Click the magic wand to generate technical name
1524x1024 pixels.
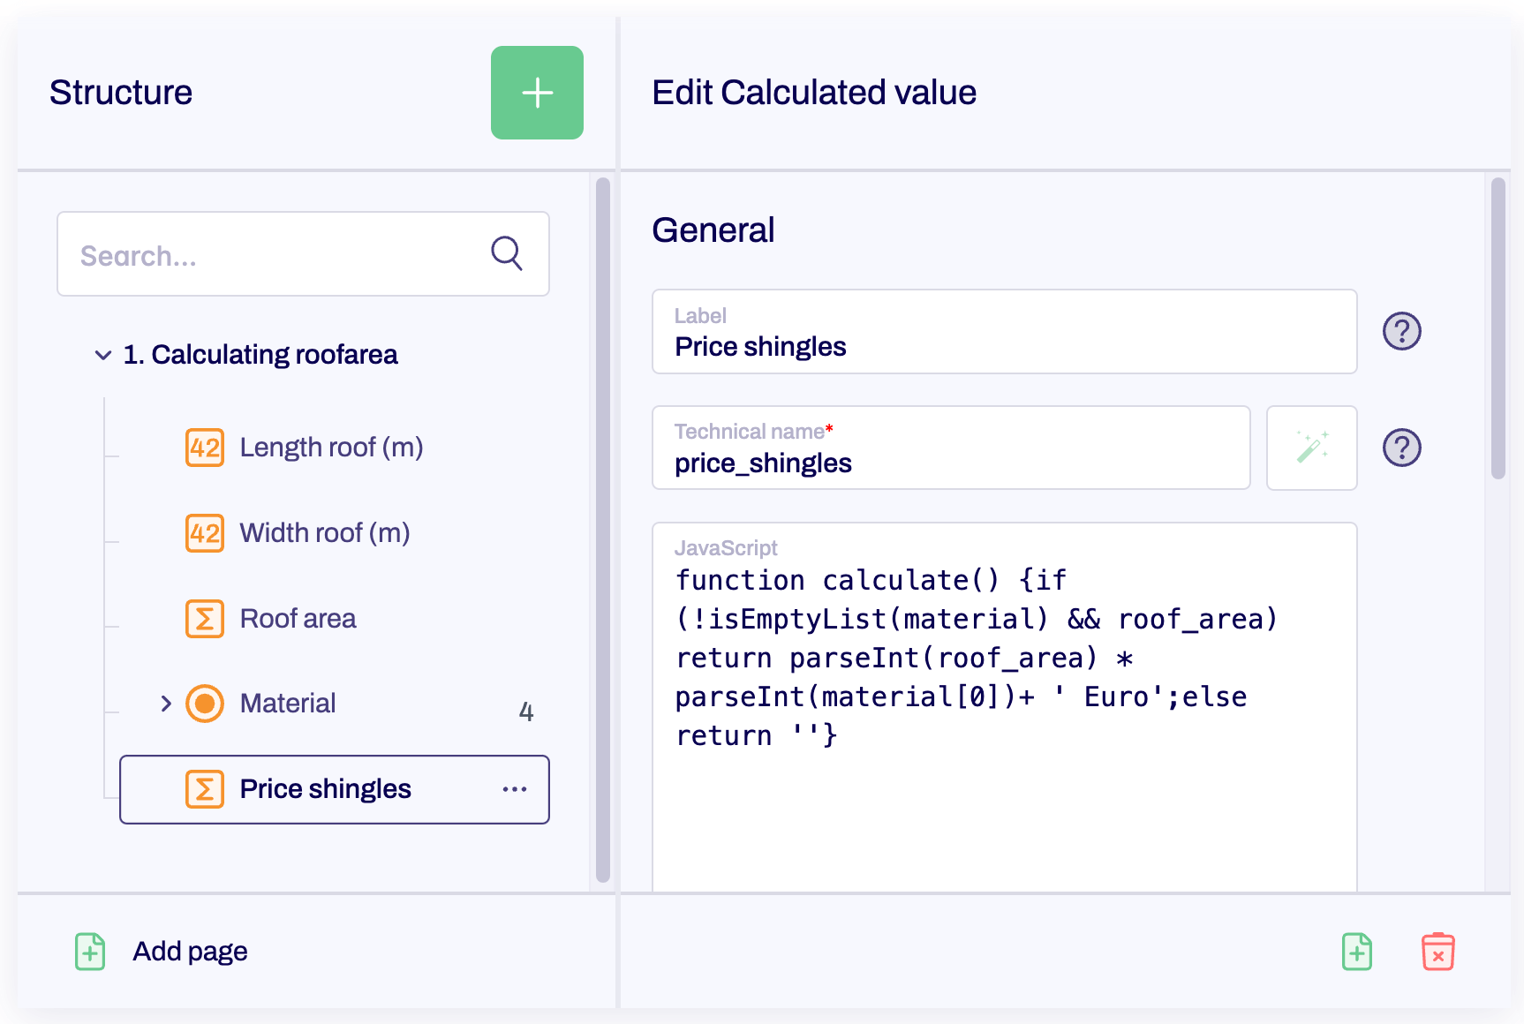[x=1312, y=448]
